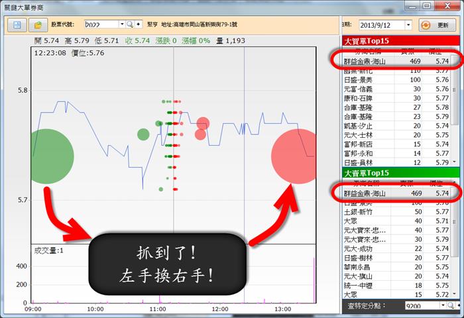Click the 更新 refresh button
Viewport: 464px width, 318px height.
coord(437,25)
